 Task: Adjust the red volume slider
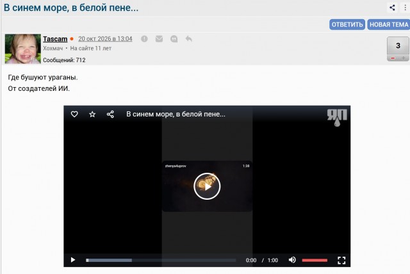click(x=315, y=260)
